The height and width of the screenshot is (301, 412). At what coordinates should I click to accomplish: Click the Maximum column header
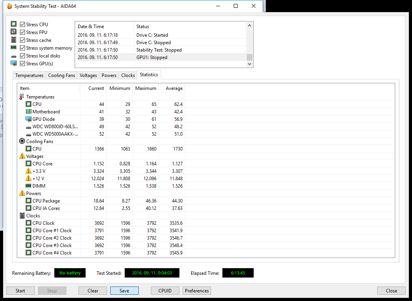click(146, 88)
